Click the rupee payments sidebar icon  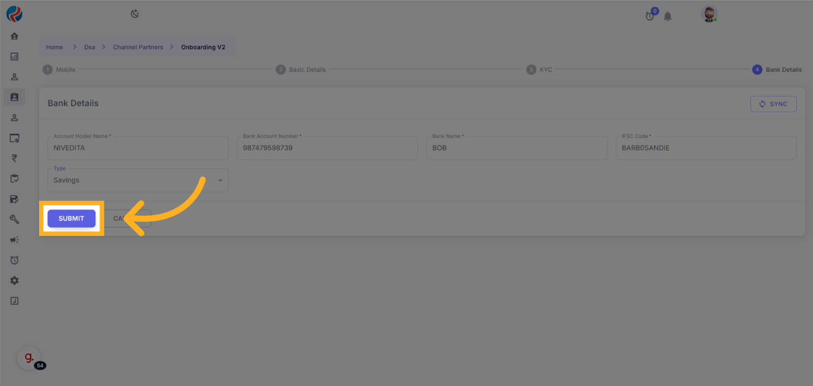pos(15,158)
